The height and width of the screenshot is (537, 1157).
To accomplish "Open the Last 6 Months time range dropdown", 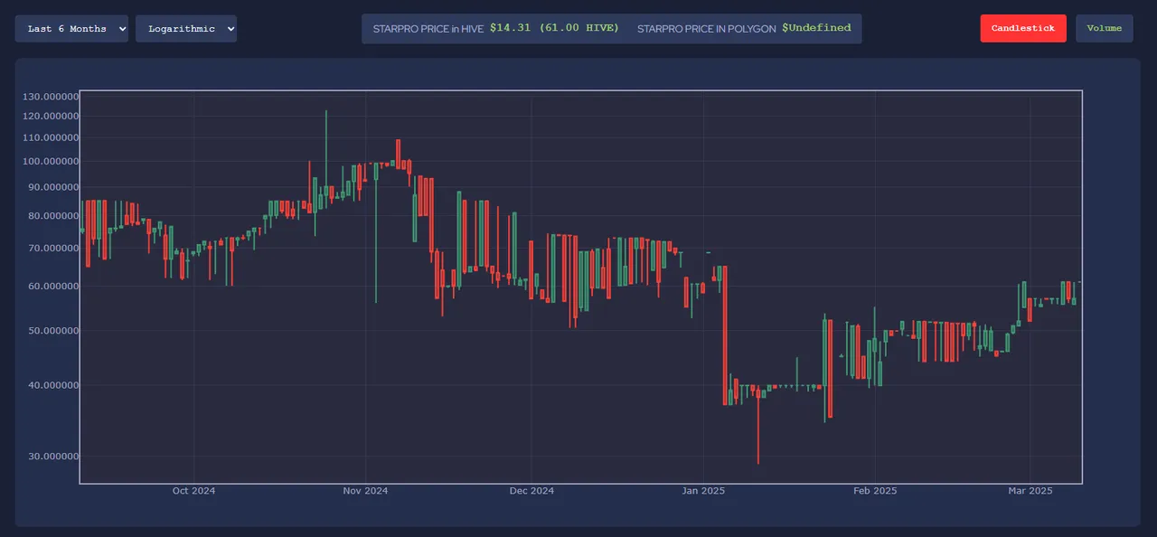I will pos(71,29).
